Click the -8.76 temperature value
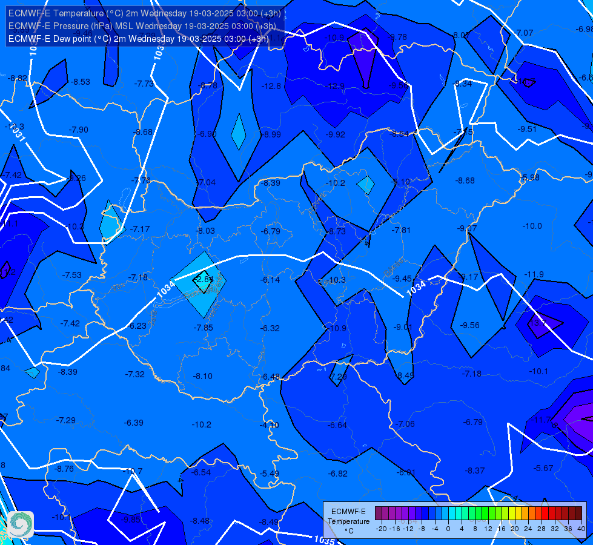Image resolution: width=593 pixels, height=545 pixels. tap(64, 469)
